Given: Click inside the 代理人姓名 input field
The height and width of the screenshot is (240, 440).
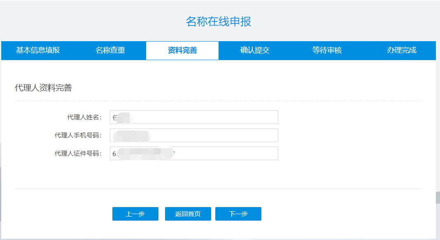Looking at the screenshot, I should (x=193, y=117).
